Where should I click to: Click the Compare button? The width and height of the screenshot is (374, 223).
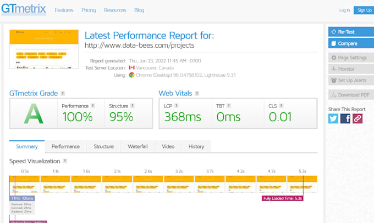351,43
